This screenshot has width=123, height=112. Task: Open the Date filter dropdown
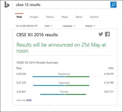48,26
